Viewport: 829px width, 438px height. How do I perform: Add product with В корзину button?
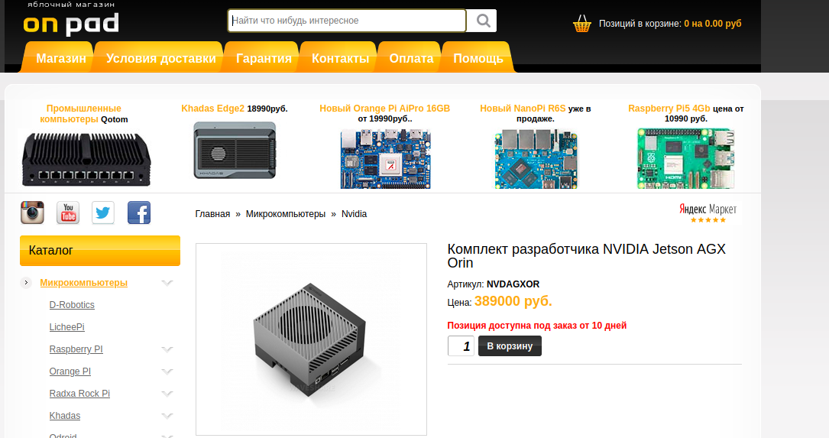tap(510, 346)
